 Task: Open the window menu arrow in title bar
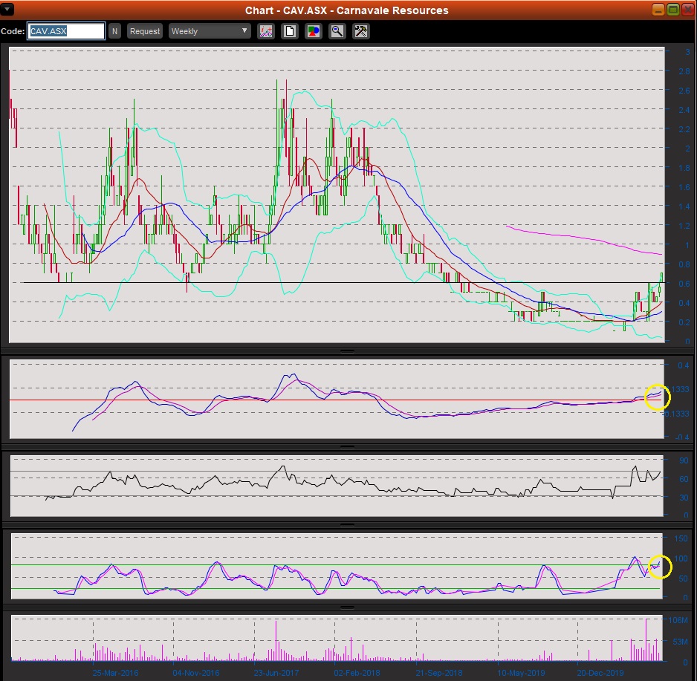7,9
